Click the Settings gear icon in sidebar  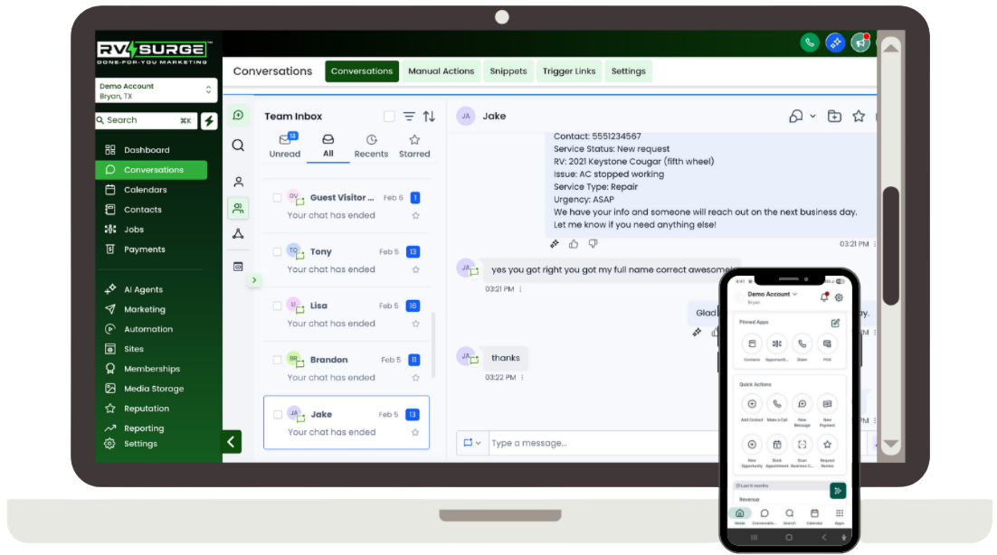click(110, 444)
